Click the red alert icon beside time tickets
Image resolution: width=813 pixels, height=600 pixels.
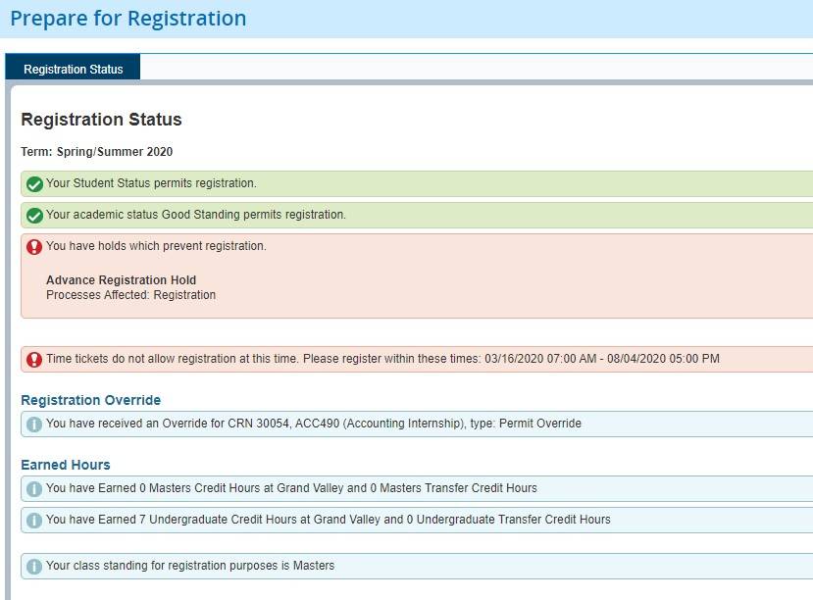click(x=34, y=360)
